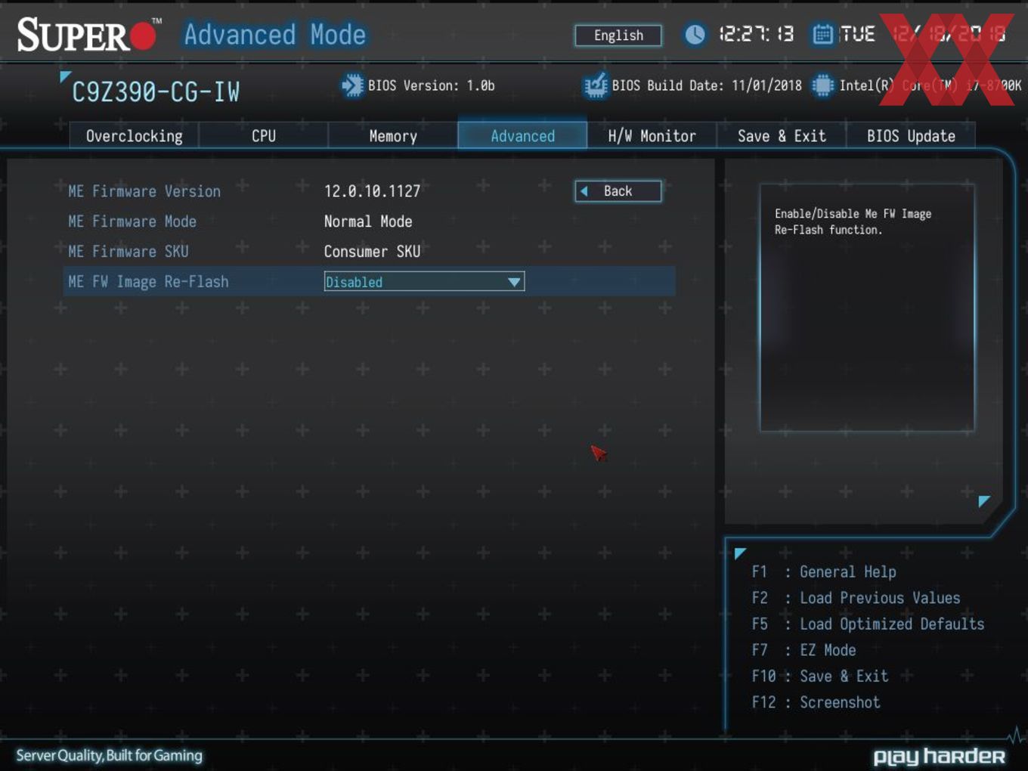The height and width of the screenshot is (771, 1028).
Task: Click the 12:27:13 time display
Action: click(756, 34)
